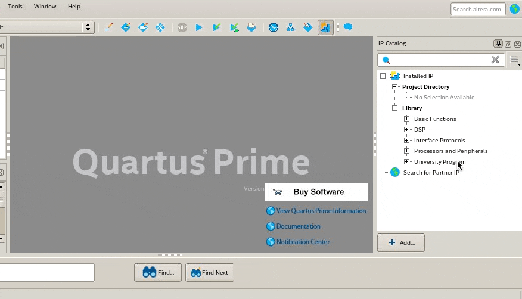Expand the Basic Functions category
The image size is (522, 299).
coord(406,119)
